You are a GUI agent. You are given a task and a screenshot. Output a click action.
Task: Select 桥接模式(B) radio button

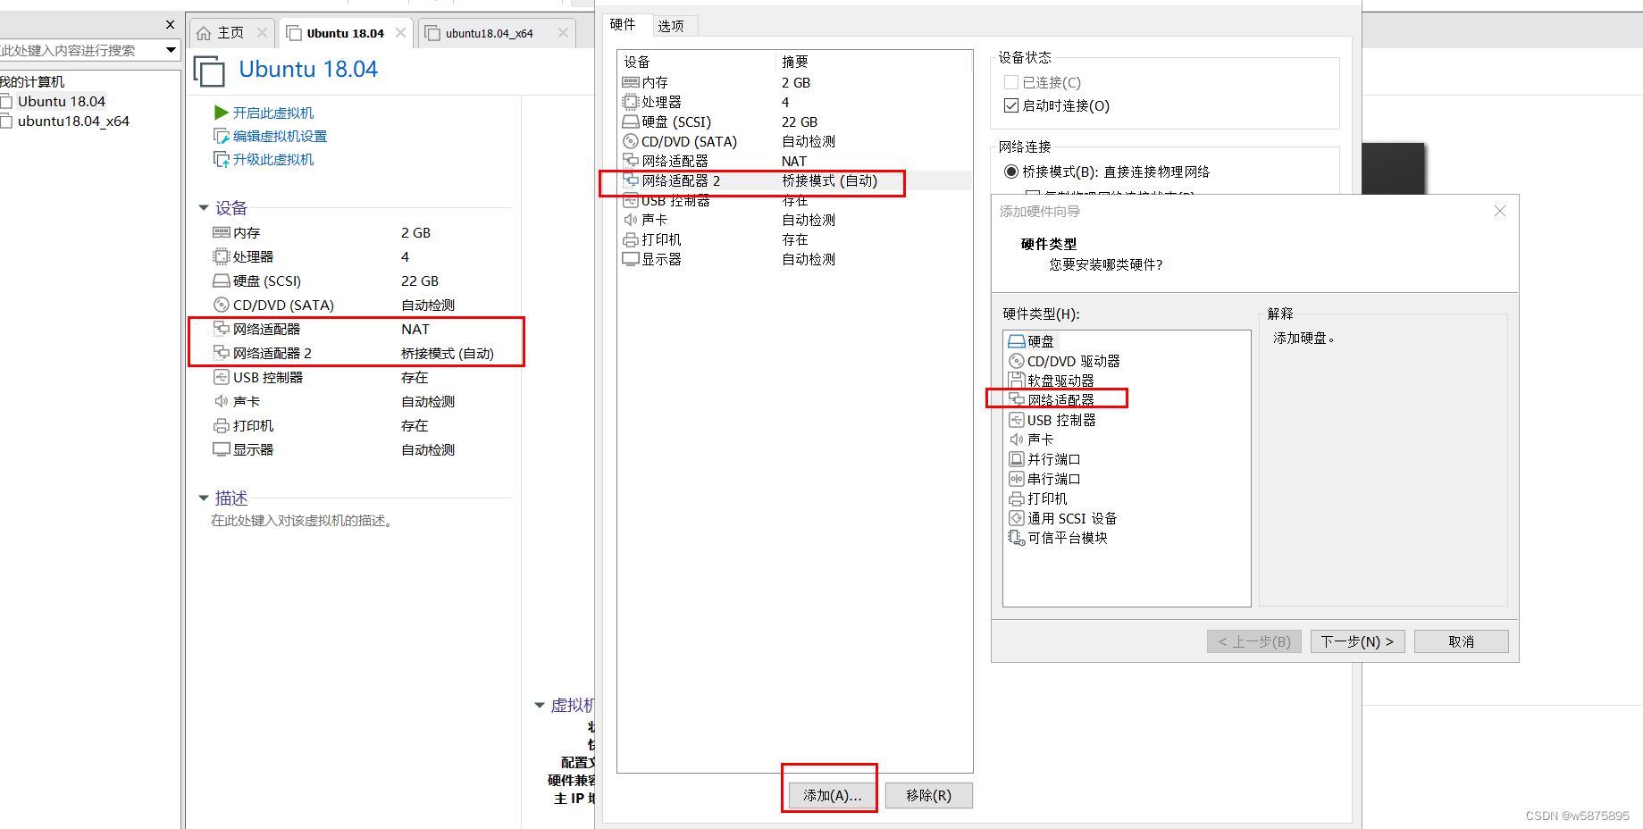pyautogui.click(x=1011, y=172)
